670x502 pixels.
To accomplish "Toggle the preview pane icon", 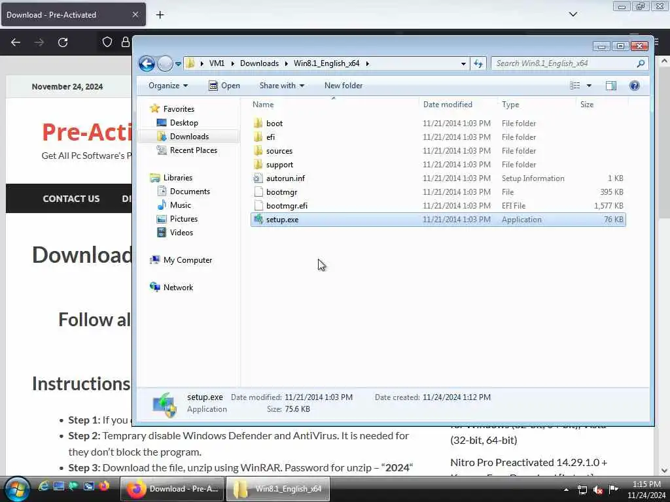I will pyautogui.click(x=611, y=86).
